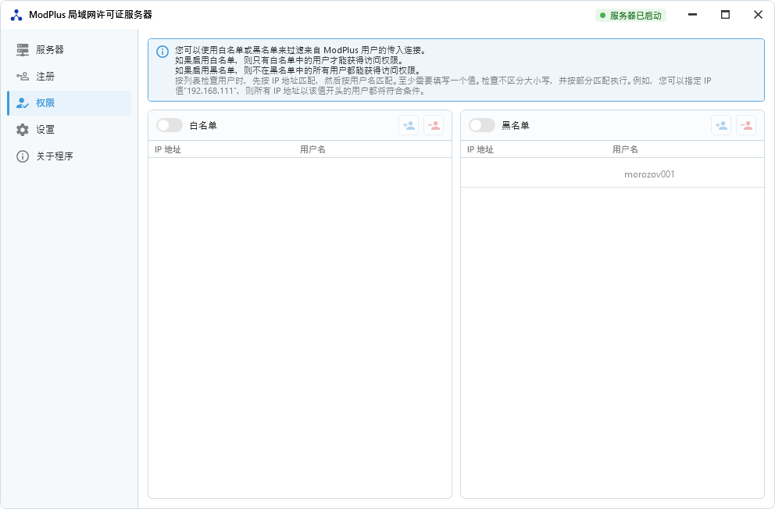Select the morozov001 row in blacklist

[612, 174]
